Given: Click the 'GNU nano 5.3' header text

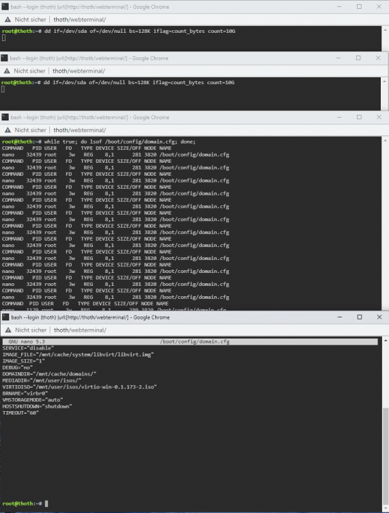Looking at the screenshot, I should (x=27, y=341).
